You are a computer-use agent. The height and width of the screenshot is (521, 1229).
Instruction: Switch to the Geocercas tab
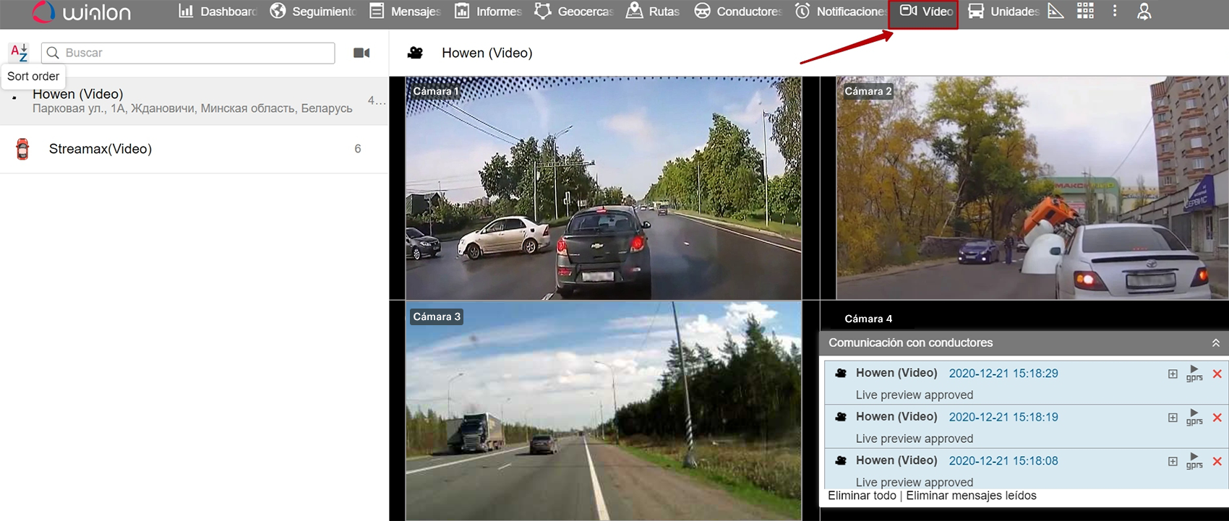tap(574, 12)
